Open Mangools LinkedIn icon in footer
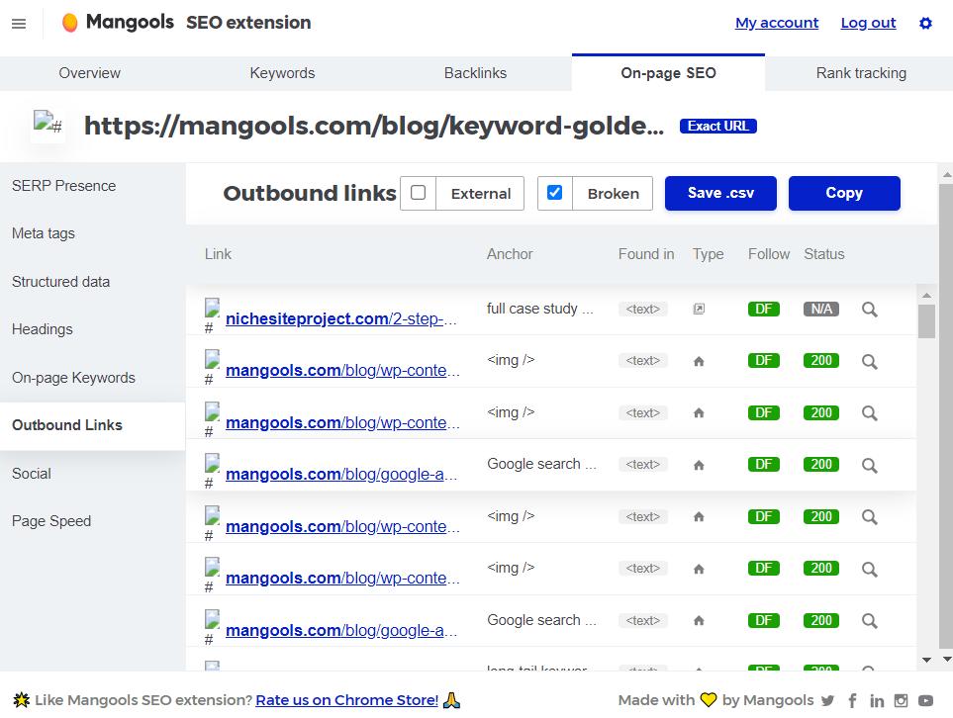 pyautogui.click(x=877, y=700)
